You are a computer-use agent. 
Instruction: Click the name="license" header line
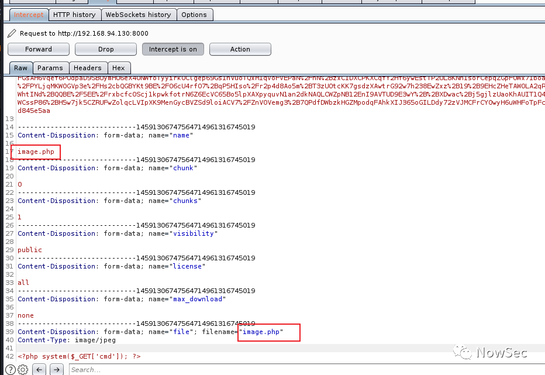pyautogui.click(x=112, y=266)
